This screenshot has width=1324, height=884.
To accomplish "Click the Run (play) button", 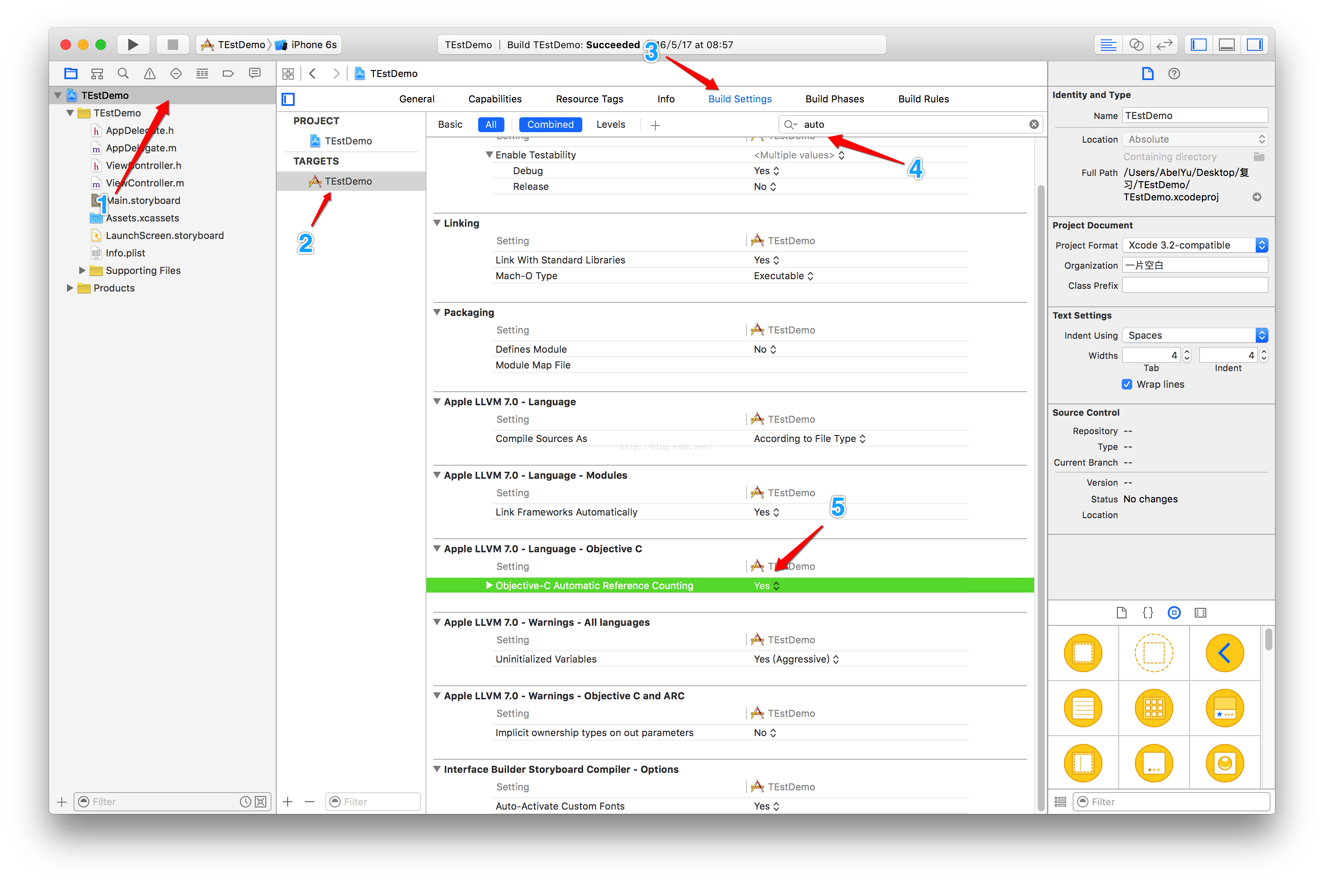I will 133,45.
